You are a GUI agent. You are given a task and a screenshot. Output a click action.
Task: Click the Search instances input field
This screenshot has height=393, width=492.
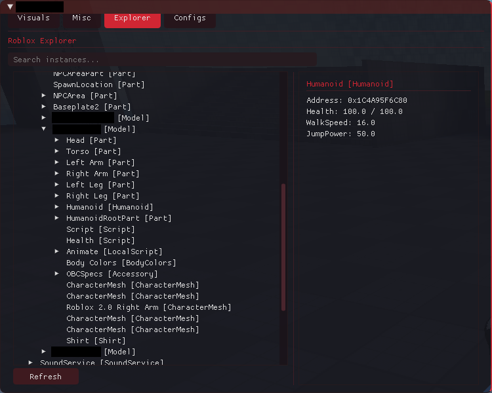point(162,60)
